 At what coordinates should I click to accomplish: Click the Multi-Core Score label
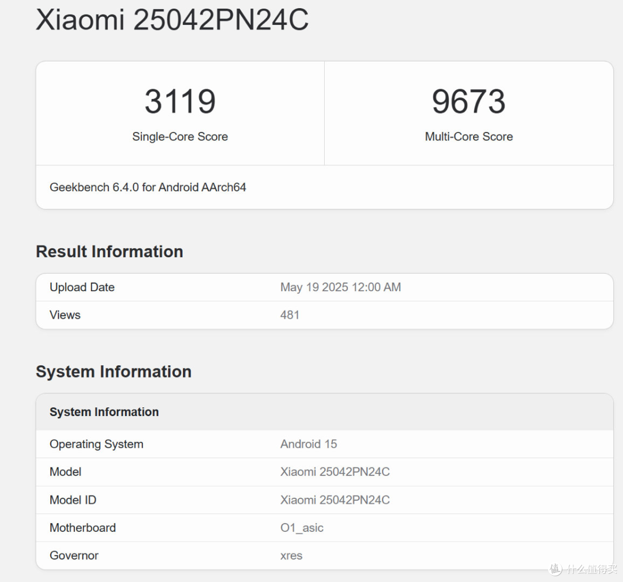click(x=468, y=137)
